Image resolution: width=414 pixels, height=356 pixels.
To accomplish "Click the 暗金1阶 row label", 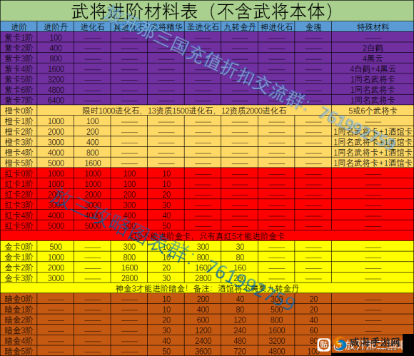I will click(x=19, y=310).
